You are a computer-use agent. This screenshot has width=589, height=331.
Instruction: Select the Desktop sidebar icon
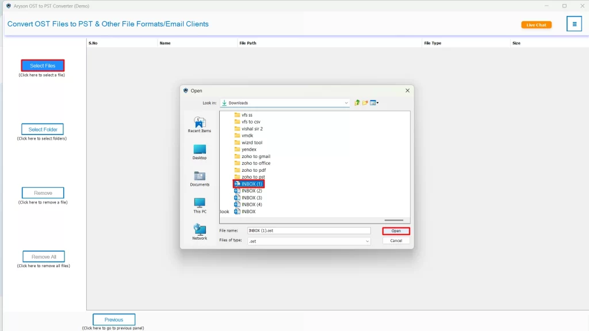(200, 152)
